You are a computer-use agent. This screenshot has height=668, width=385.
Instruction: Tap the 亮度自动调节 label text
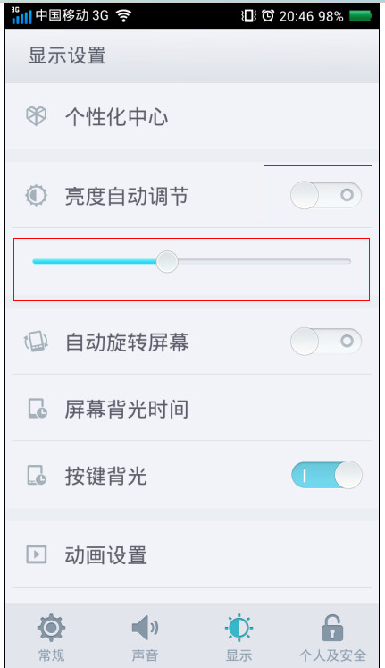click(126, 197)
